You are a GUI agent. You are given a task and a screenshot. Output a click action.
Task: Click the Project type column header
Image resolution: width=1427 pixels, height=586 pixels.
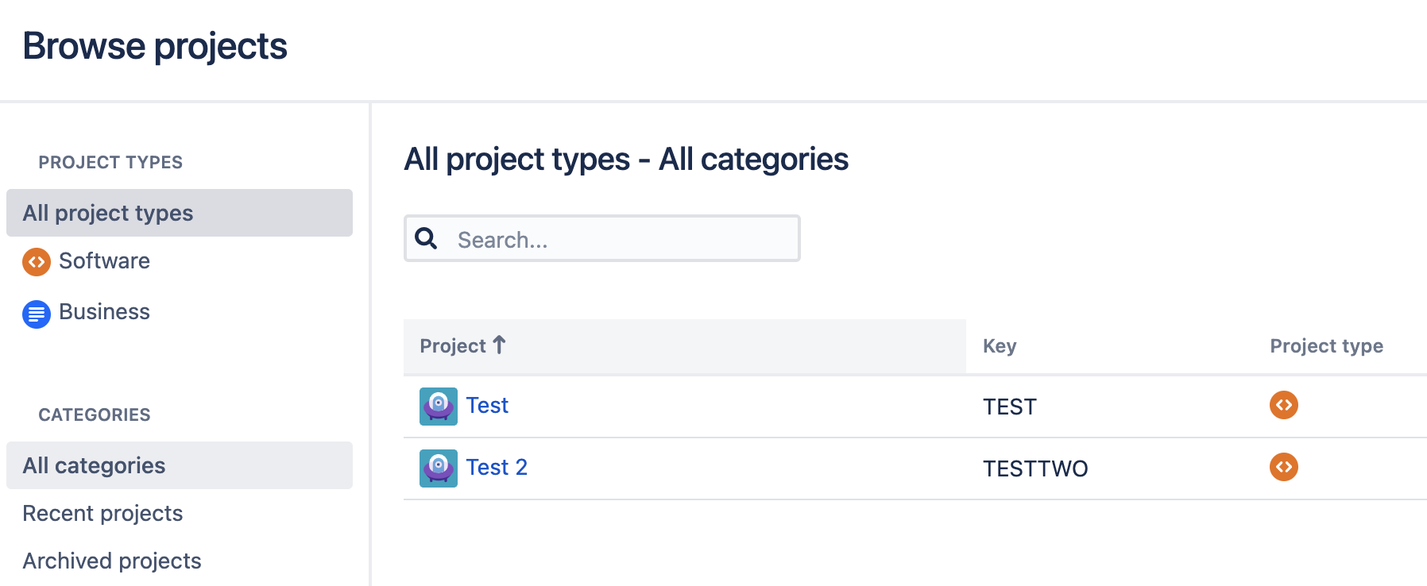pyautogui.click(x=1326, y=346)
